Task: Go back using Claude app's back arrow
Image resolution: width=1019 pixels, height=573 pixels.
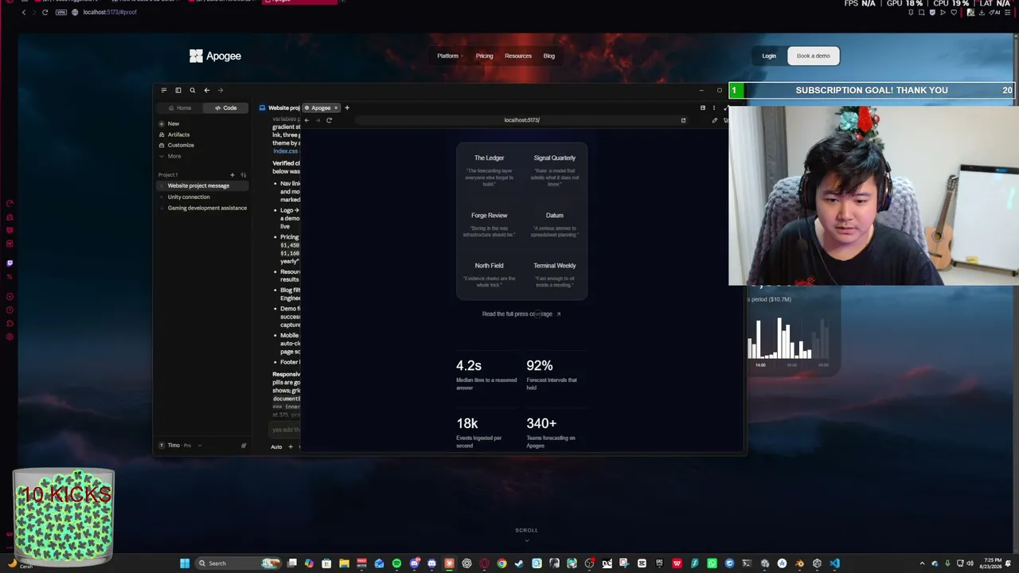Action: (x=206, y=90)
